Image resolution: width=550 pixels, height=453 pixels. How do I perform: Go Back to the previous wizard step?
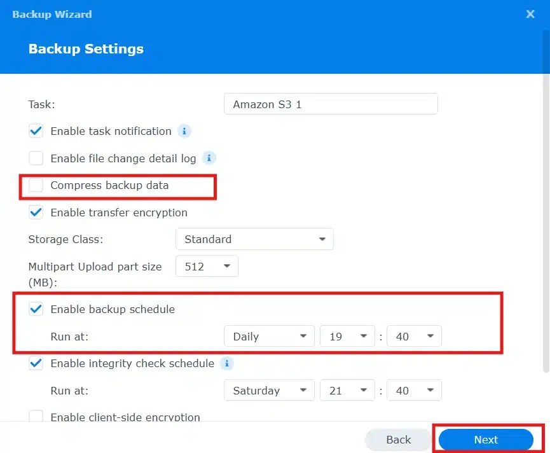(x=399, y=440)
